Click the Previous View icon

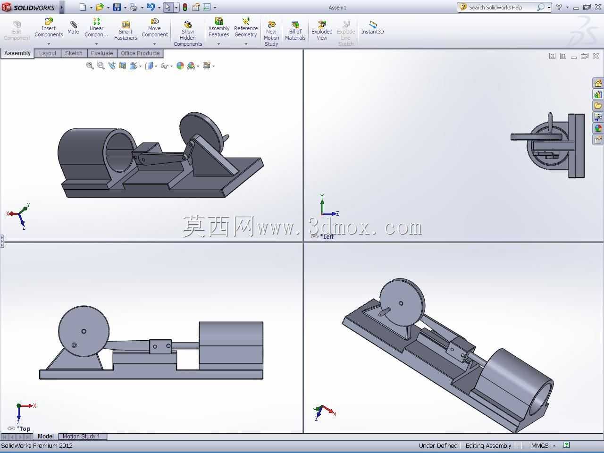112,66
